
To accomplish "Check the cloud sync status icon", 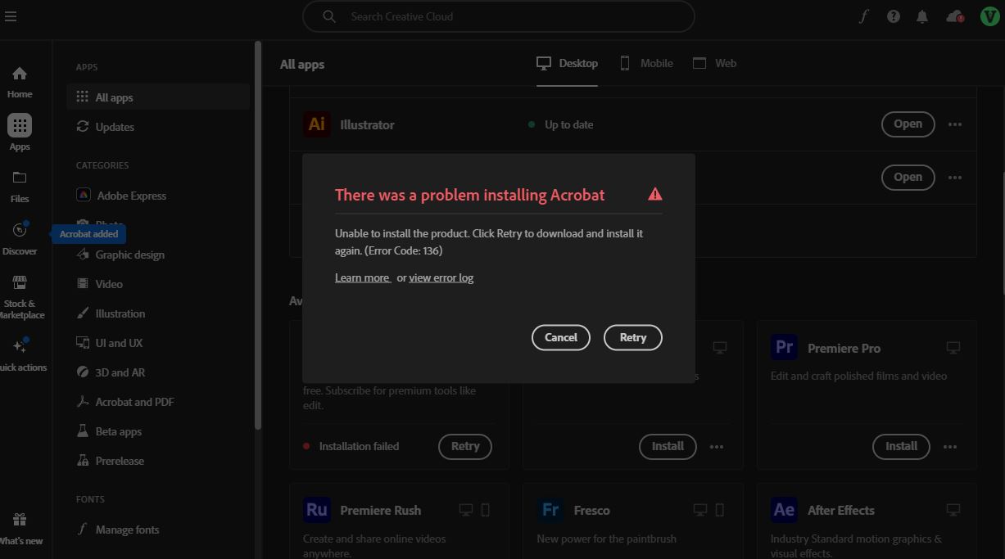I will click(954, 16).
